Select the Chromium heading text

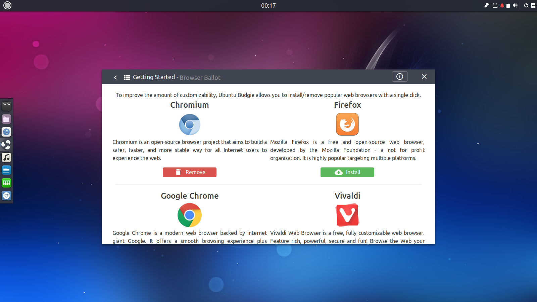190,105
